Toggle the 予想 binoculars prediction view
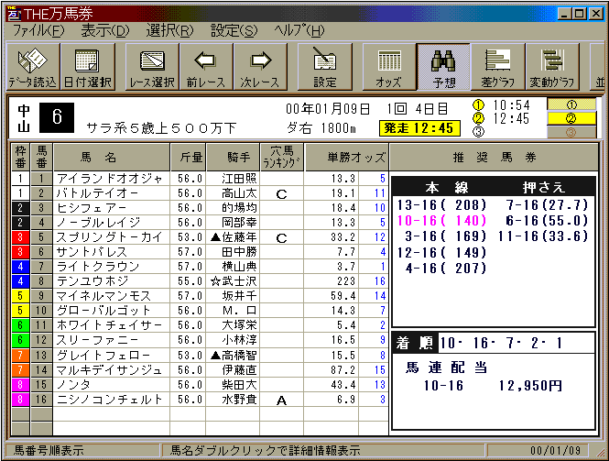This screenshot has width=609, height=461. (x=443, y=67)
